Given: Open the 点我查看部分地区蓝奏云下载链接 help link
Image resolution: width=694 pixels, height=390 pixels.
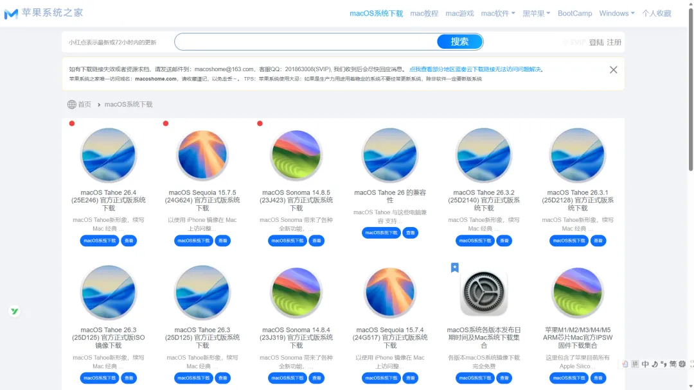Looking at the screenshot, I should click(475, 69).
